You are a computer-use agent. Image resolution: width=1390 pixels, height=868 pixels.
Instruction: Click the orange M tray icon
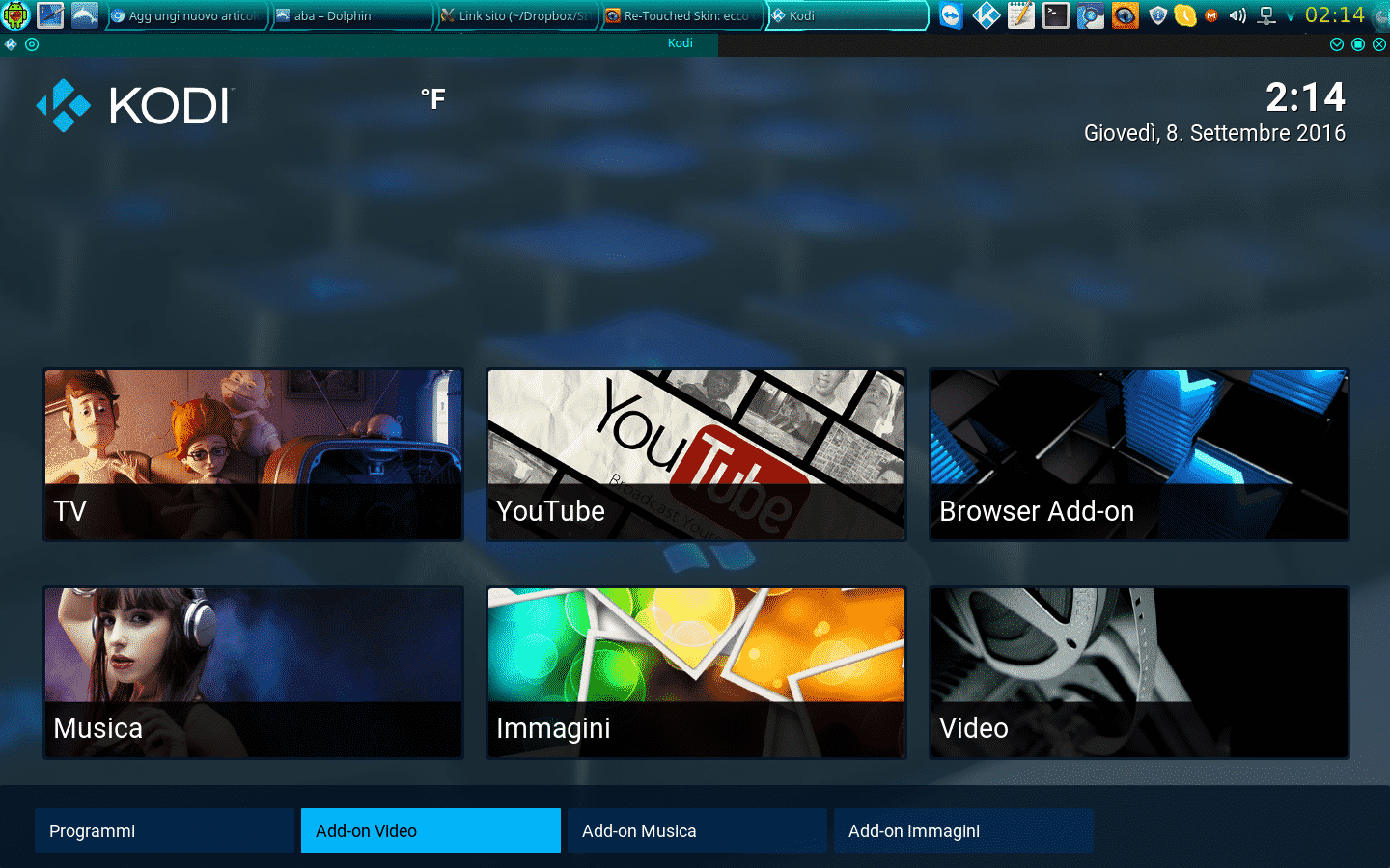coord(1210,15)
